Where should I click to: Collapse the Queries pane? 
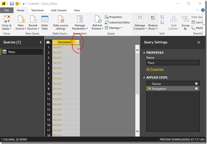click(x=41, y=42)
